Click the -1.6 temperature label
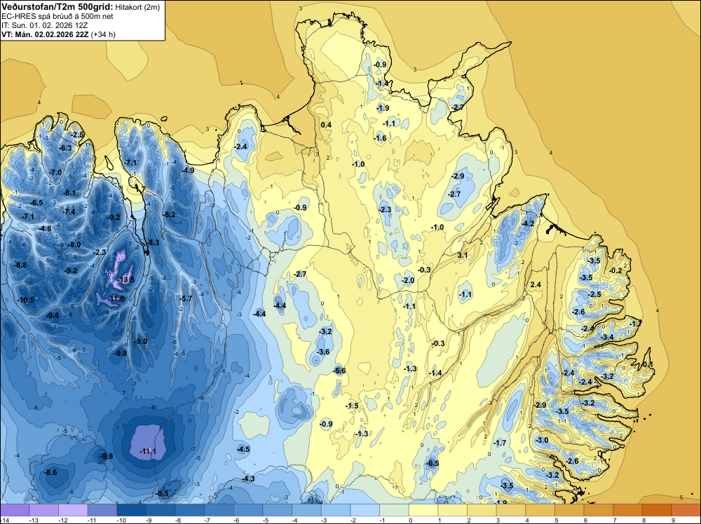 click(380, 139)
